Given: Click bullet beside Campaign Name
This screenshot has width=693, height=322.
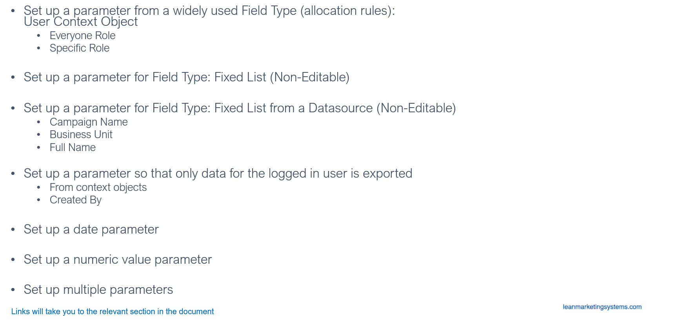Looking at the screenshot, I should 38,122.
